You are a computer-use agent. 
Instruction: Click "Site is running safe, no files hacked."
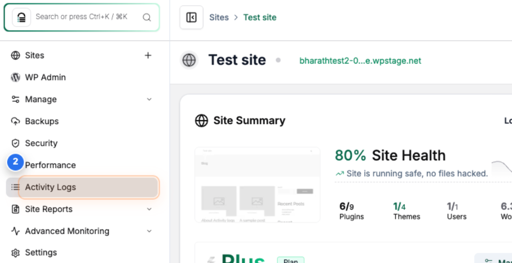click(417, 174)
